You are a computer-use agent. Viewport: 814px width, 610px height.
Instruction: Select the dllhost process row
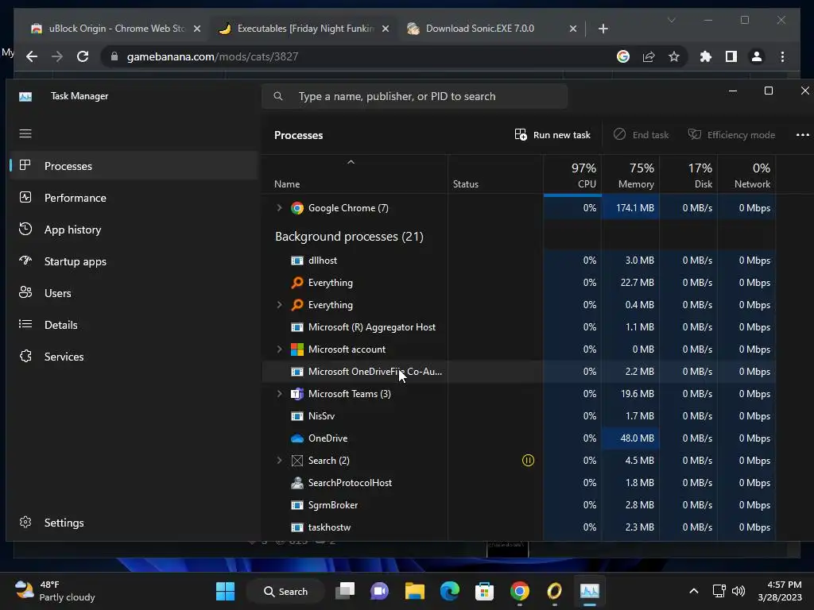tap(518, 261)
